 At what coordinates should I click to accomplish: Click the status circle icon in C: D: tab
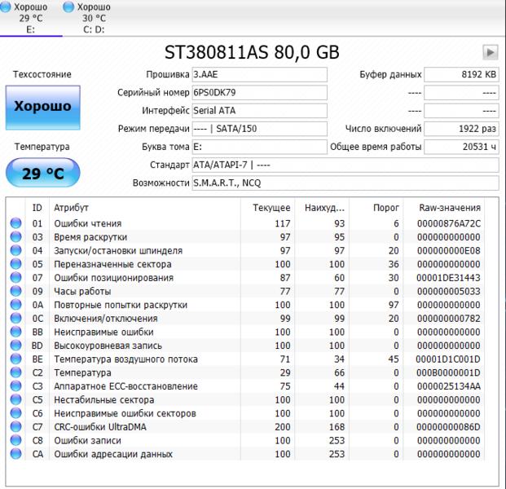click(68, 7)
